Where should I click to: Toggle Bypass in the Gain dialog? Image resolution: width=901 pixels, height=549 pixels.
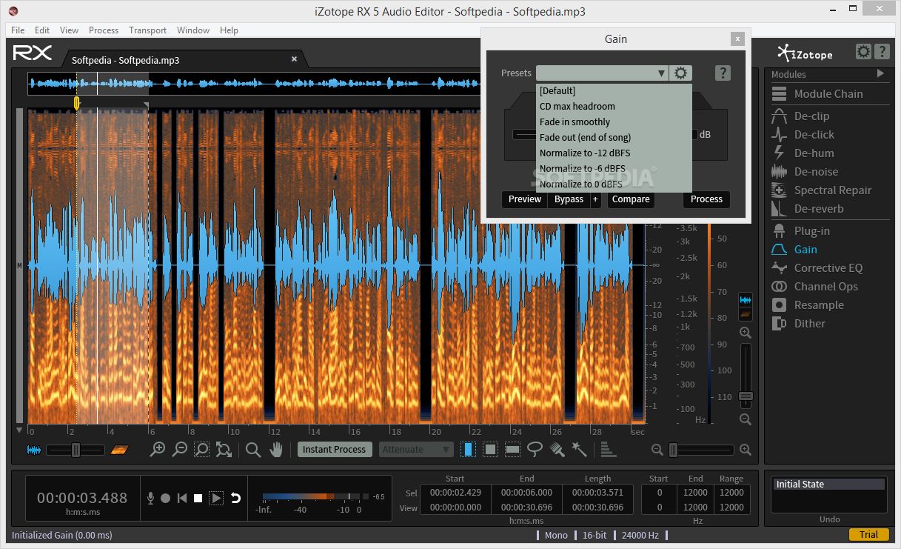tap(569, 199)
